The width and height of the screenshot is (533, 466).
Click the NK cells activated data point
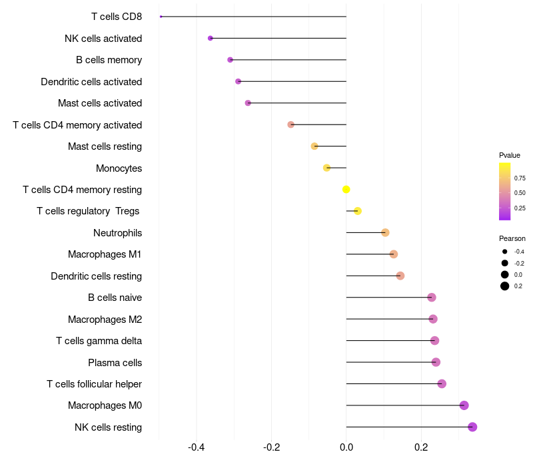(211, 39)
